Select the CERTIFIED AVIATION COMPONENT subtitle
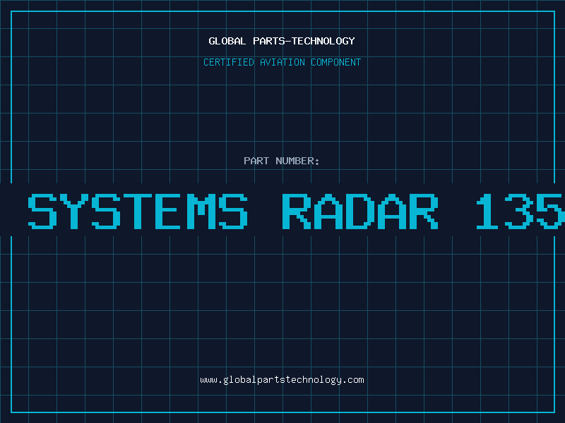Viewport: 565px width, 423px height. [x=282, y=62]
